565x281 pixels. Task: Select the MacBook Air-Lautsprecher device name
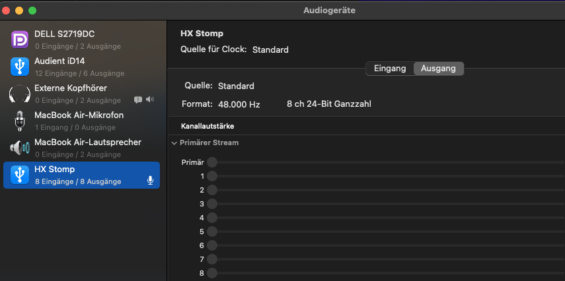tap(88, 142)
